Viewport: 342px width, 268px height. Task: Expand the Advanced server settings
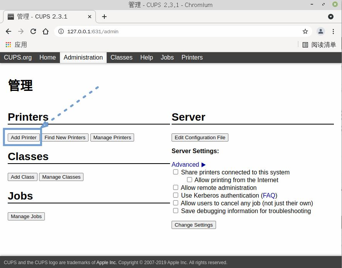coord(189,165)
